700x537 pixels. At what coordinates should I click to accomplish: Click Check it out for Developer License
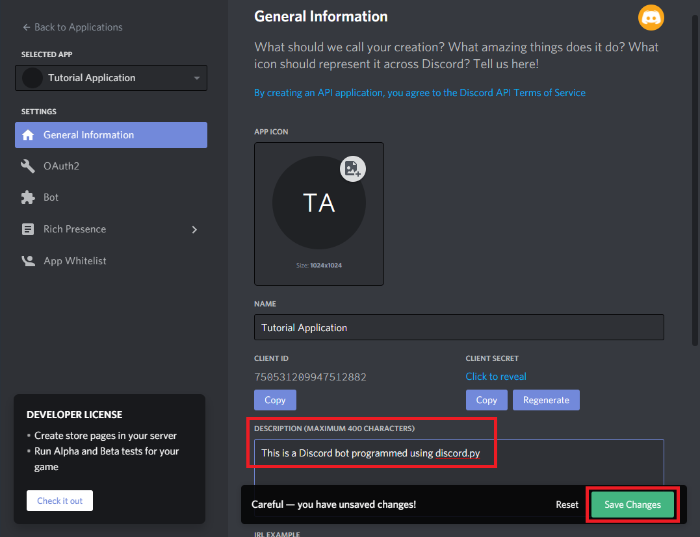[x=60, y=501]
